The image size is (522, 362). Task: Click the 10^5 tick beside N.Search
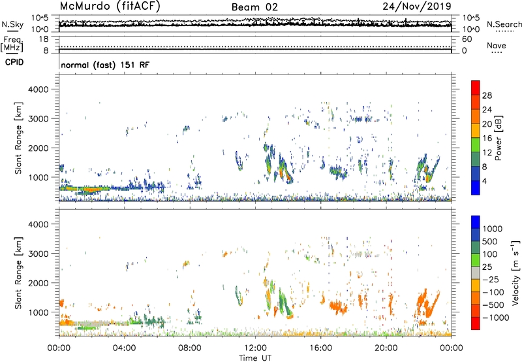[471, 18]
